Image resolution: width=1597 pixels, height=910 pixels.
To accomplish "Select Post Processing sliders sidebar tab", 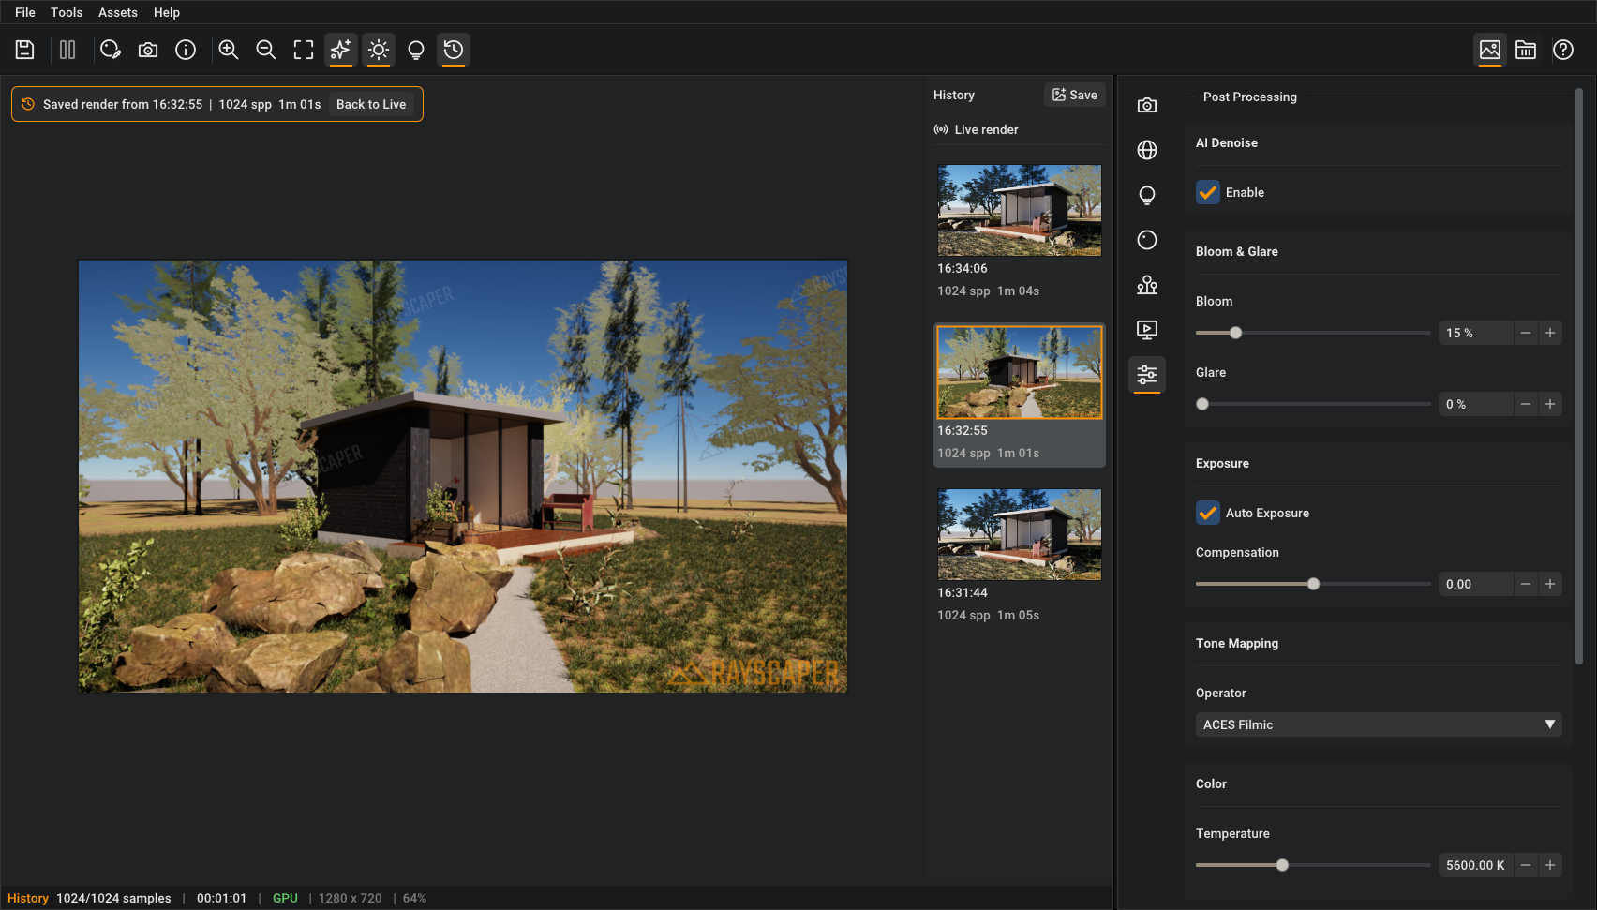I will [x=1147, y=375].
